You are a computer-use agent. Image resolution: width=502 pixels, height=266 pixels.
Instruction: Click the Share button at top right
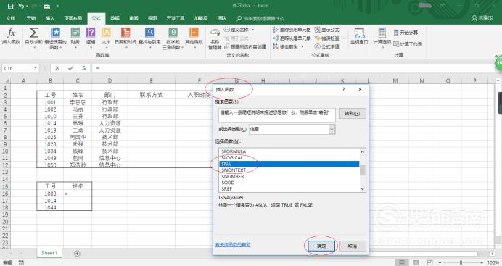tap(482, 18)
